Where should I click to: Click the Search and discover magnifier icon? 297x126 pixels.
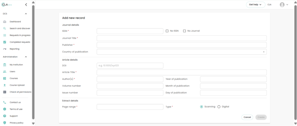pos(5,29)
